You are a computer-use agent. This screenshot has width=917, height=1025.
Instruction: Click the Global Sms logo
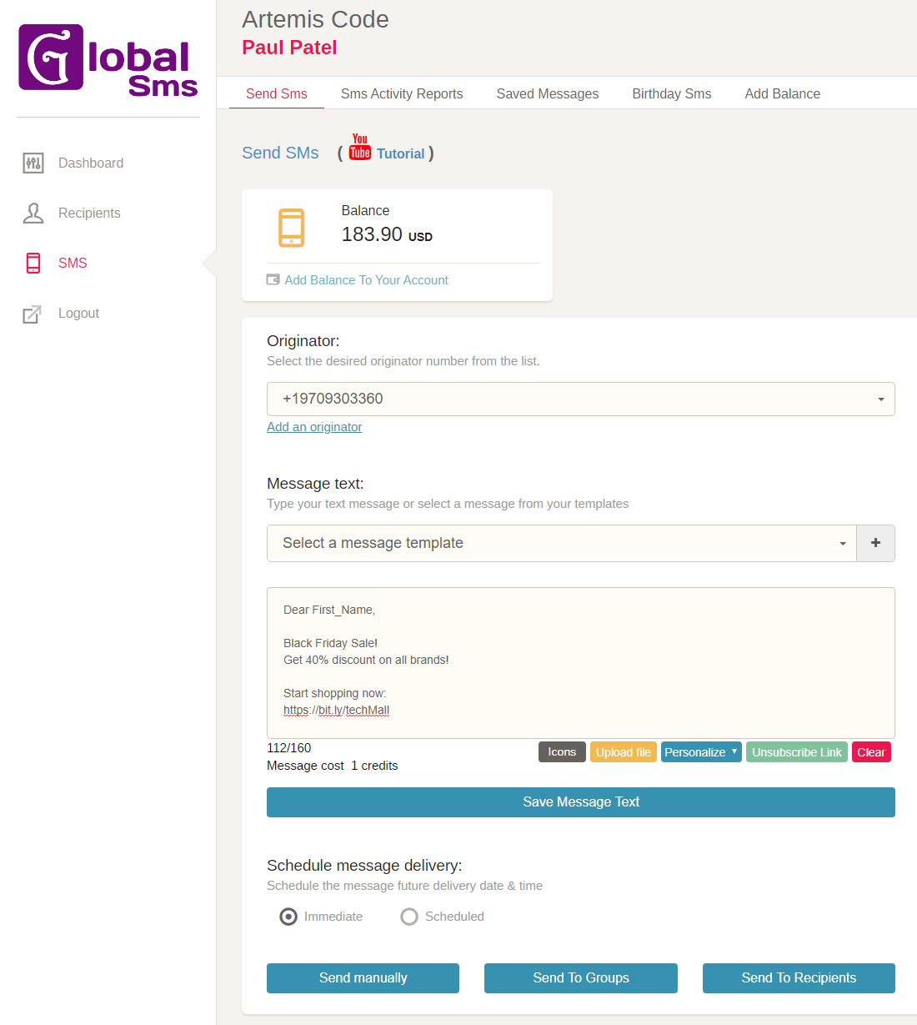click(x=108, y=60)
